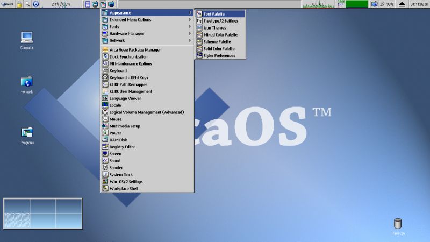Open the Spooler entry
The image size is (430, 242).
147,168
